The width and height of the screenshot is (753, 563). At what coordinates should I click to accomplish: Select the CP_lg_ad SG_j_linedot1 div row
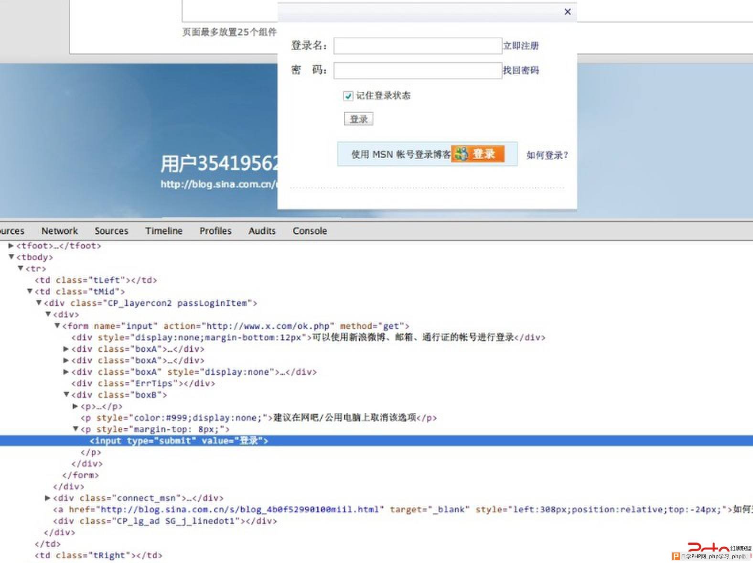tap(165, 521)
